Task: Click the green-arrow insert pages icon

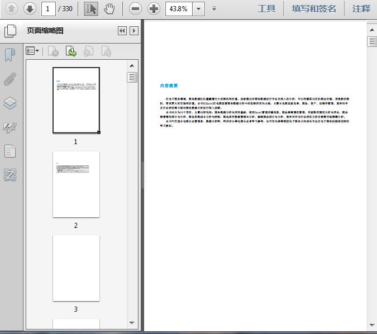Action: pyautogui.click(x=71, y=51)
